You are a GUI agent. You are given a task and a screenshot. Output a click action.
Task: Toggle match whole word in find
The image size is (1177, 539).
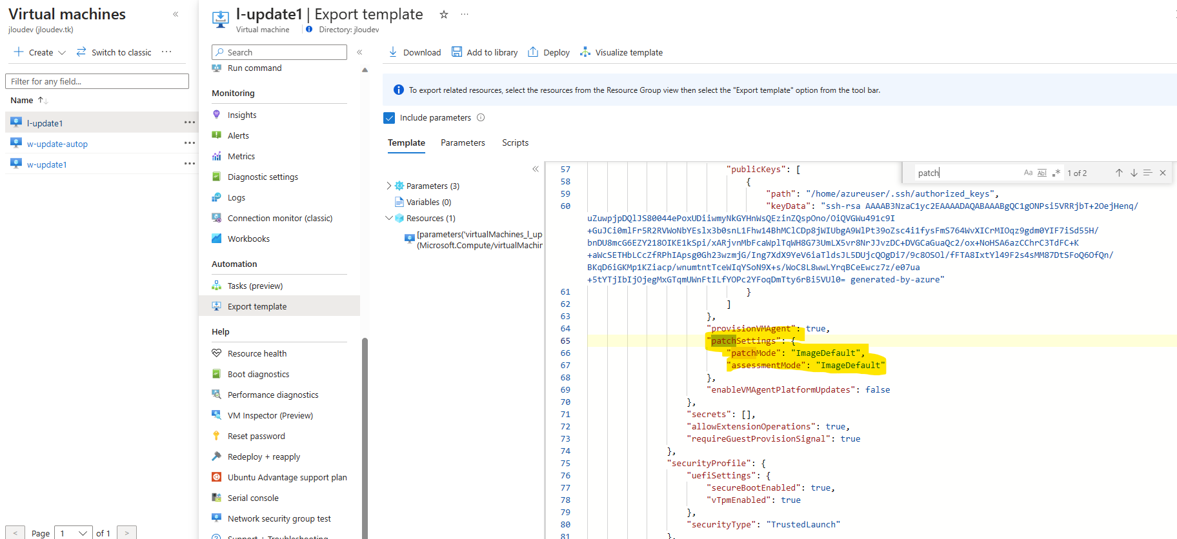[x=1042, y=173]
